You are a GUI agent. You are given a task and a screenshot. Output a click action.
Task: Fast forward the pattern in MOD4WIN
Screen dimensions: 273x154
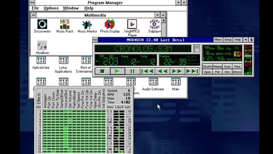coord(177,71)
